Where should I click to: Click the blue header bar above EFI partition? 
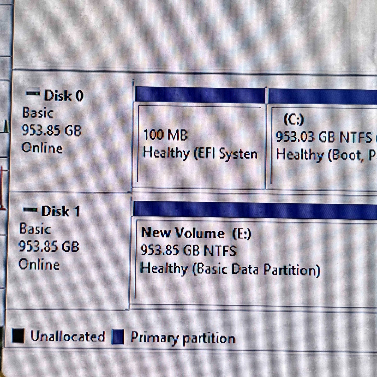point(200,95)
